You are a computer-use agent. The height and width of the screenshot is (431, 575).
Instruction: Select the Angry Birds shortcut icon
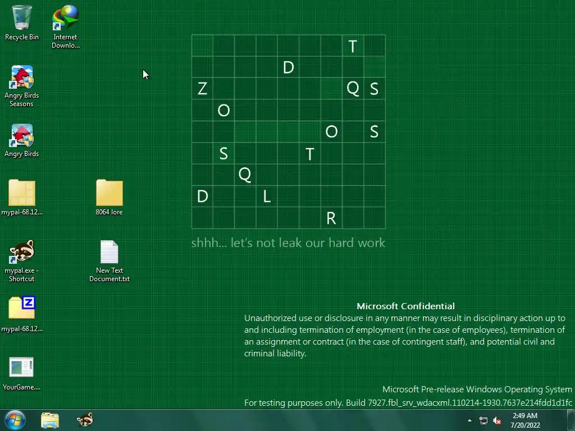(x=22, y=141)
